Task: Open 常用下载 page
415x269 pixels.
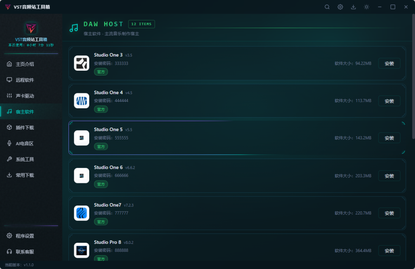Action: (31, 175)
